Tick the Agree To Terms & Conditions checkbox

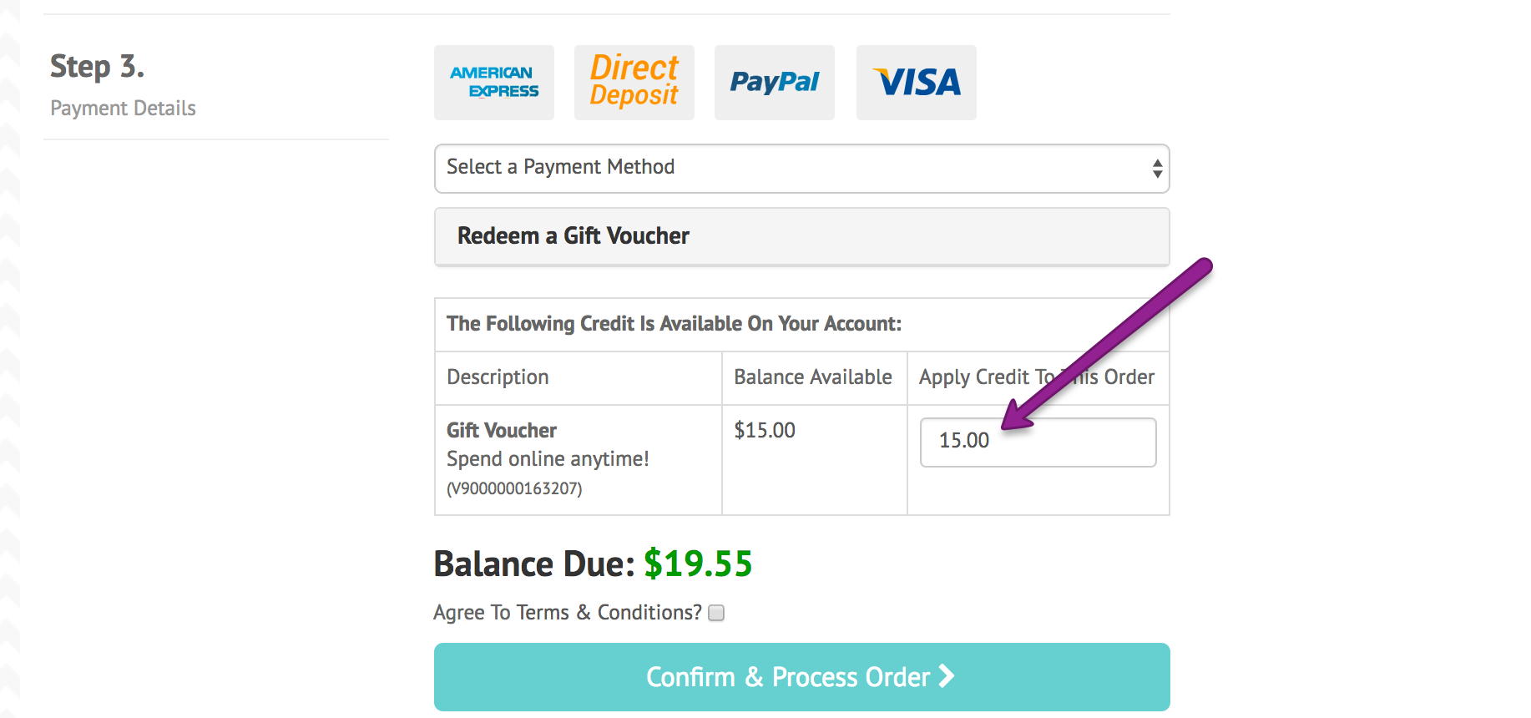(x=716, y=613)
